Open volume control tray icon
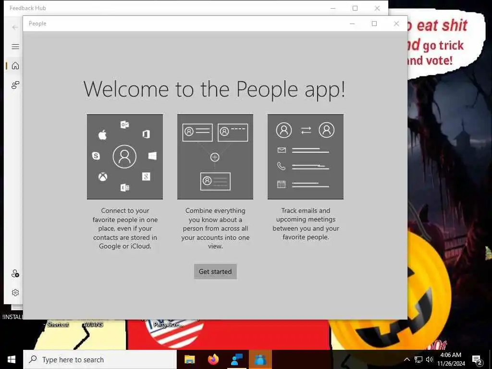 (429, 359)
